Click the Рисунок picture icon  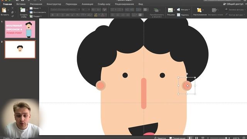tap(170, 10)
